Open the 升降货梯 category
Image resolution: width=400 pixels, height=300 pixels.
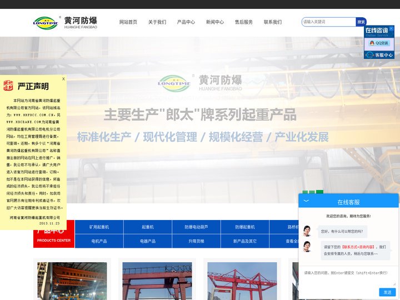196,241
